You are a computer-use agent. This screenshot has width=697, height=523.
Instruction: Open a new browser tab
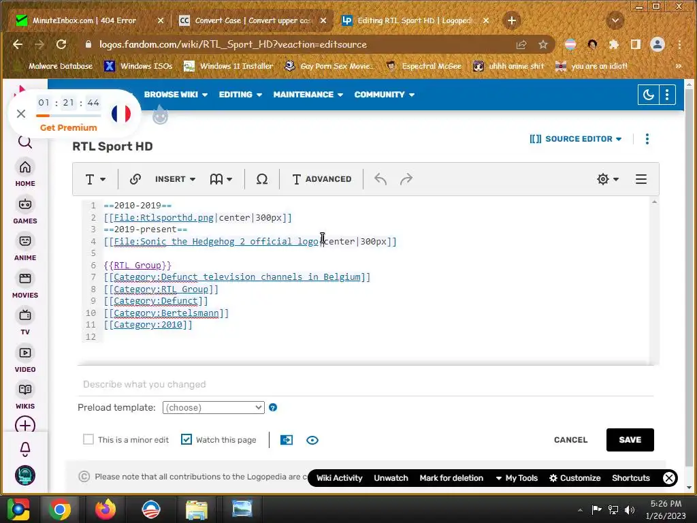pyautogui.click(x=512, y=20)
